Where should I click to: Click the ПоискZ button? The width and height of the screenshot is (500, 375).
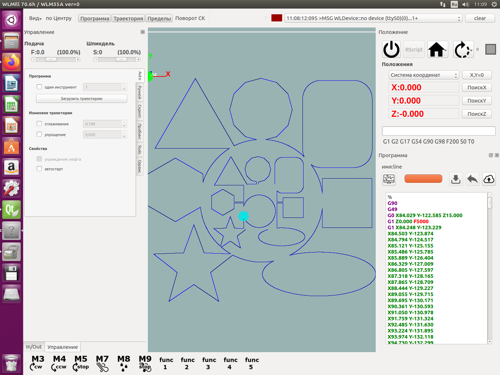[x=477, y=114]
